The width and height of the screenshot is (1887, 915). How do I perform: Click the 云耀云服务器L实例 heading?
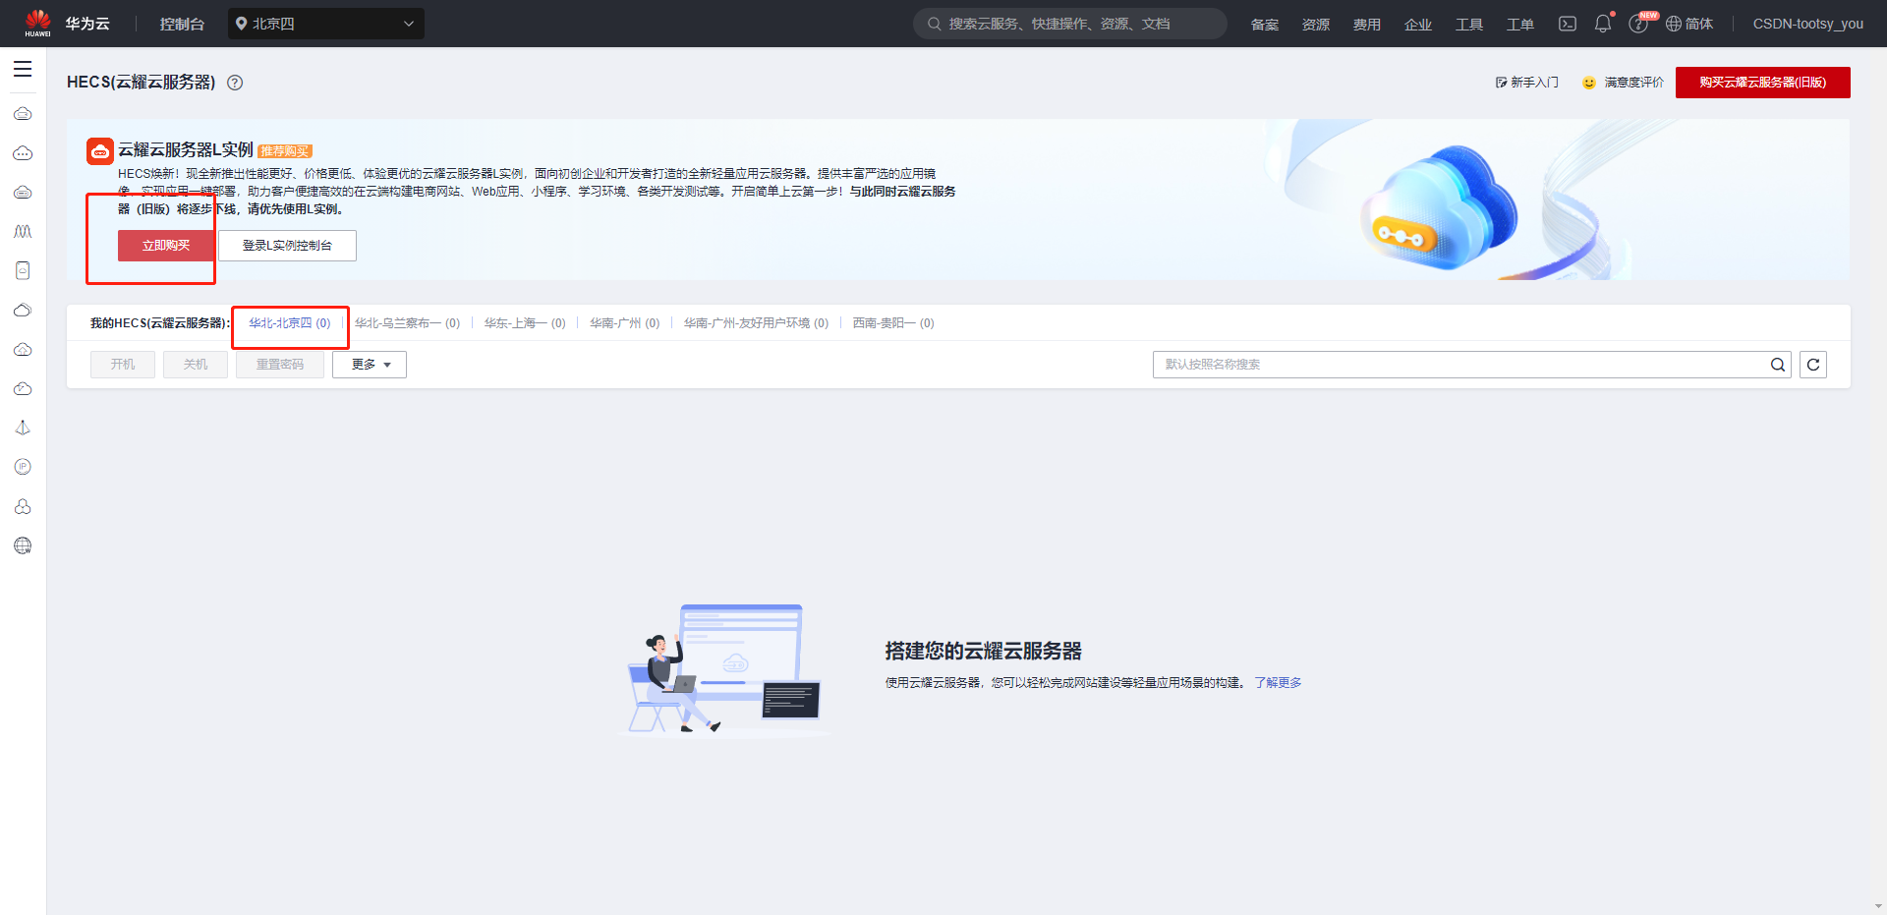[186, 150]
